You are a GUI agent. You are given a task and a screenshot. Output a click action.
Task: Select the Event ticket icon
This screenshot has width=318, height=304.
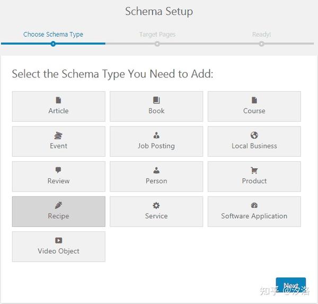pos(58,135)
